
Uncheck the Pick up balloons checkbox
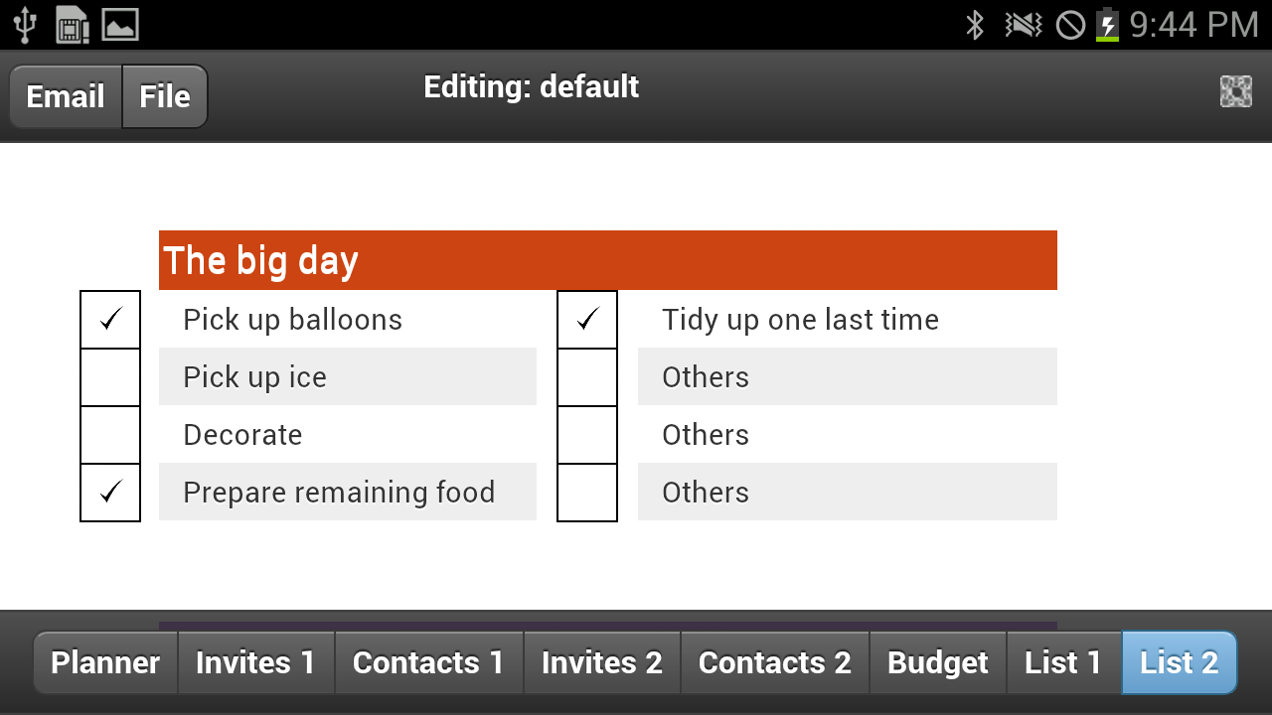click(110, 320)
